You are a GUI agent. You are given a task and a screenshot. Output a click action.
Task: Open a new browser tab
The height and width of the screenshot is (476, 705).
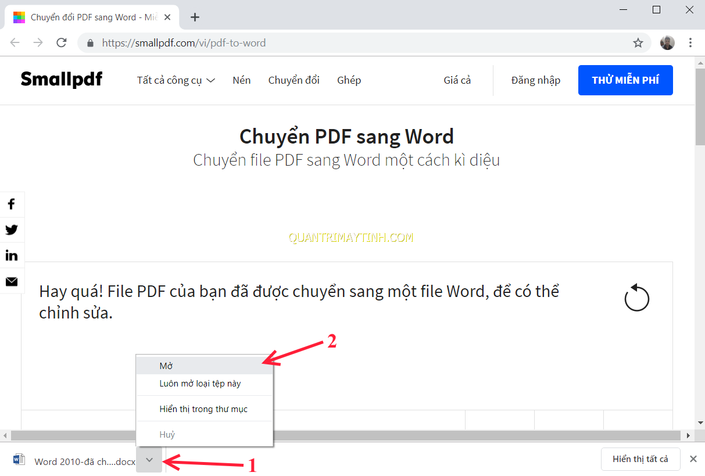195,17
